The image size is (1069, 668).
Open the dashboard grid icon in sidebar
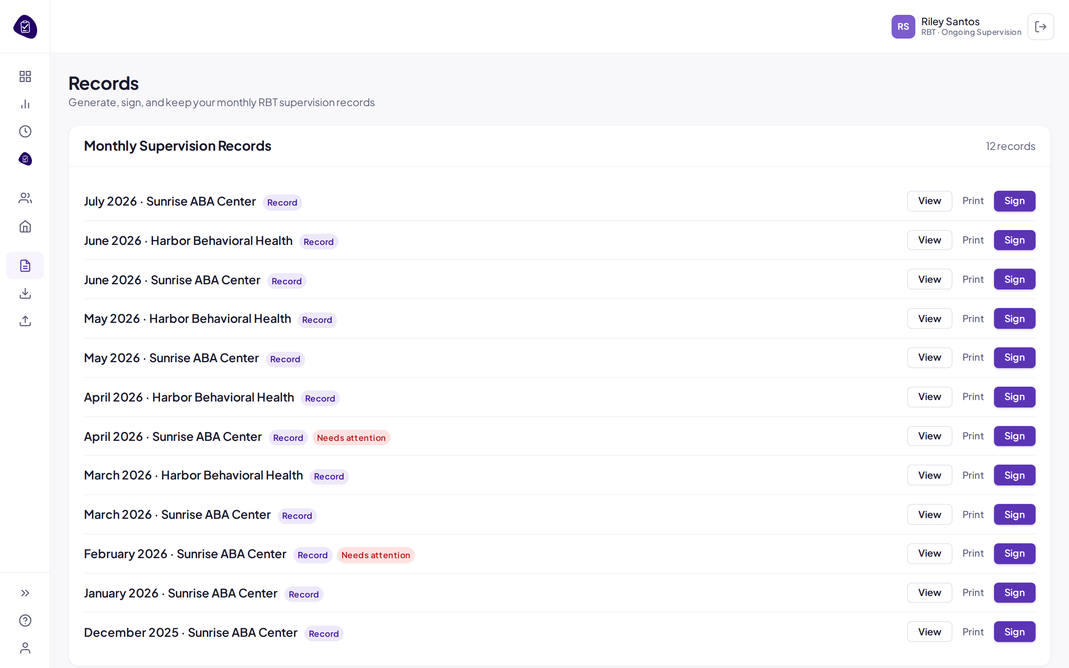pos(25,76)
